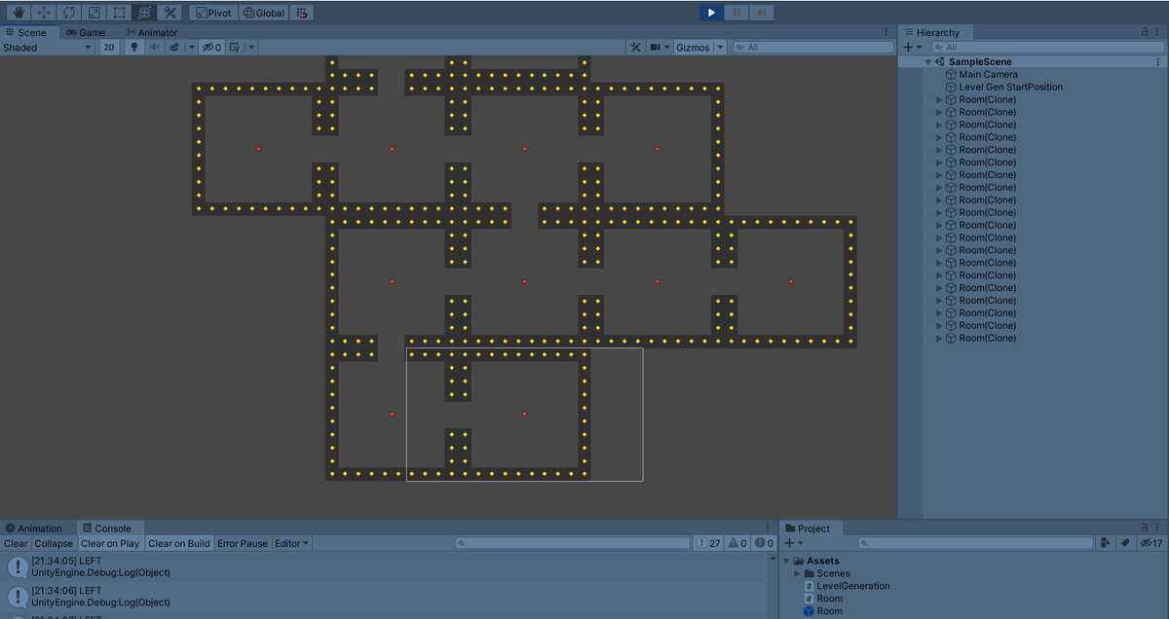This screenshot has width=1169, height=619.
Task: Toggle scene view grid visibility
Action: click(234, 47)
